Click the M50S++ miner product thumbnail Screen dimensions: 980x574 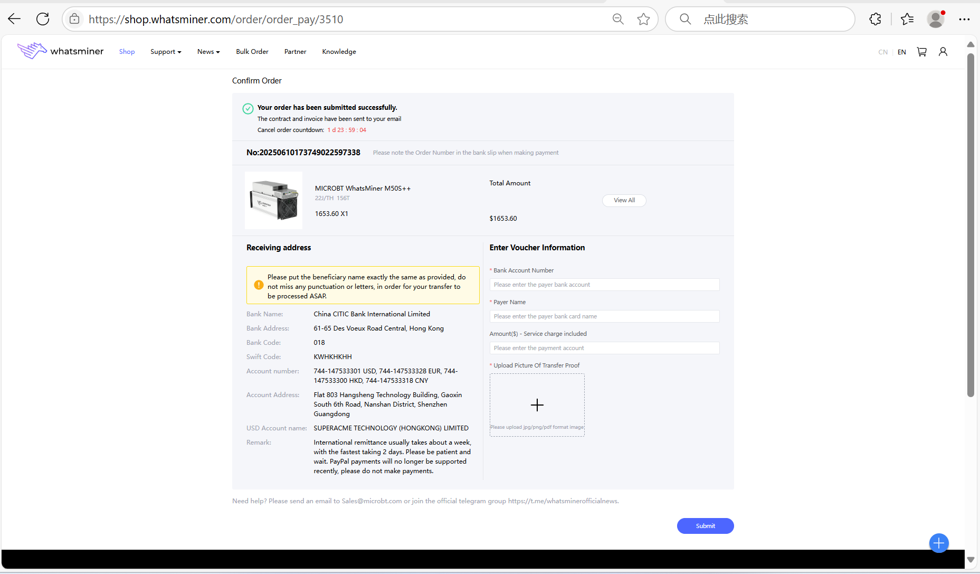tap(273, 200)
